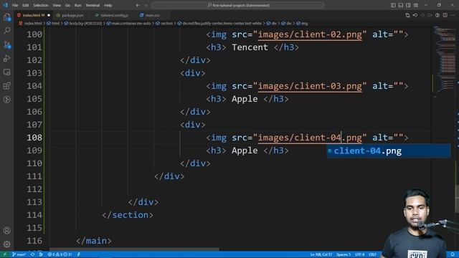Click the VS Code logo in title bar

(x=5, y=5)
